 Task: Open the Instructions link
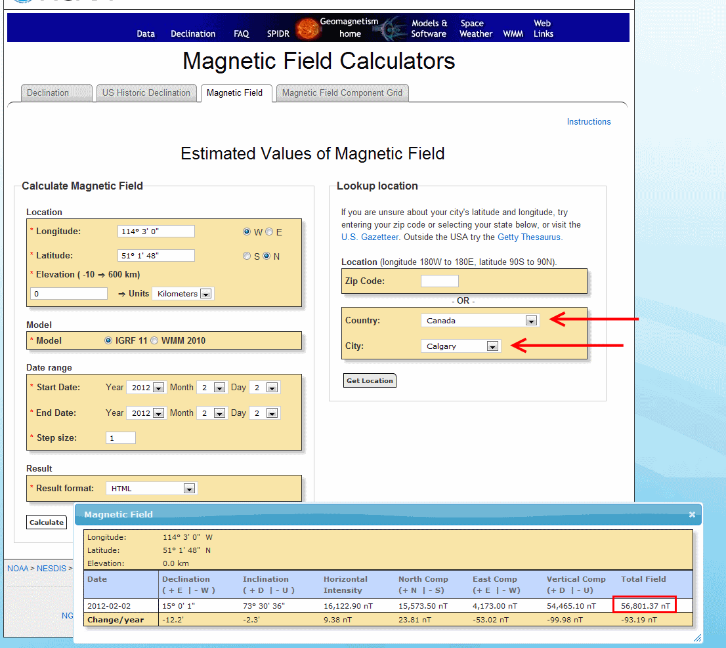[x=589, y=121]
